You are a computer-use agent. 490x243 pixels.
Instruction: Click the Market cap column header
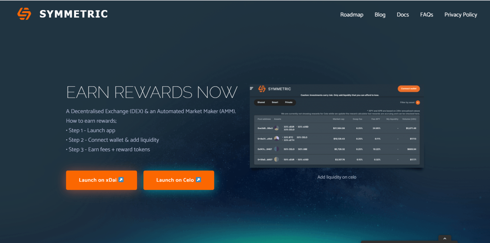pyautogui.click(x=339, y=119)
